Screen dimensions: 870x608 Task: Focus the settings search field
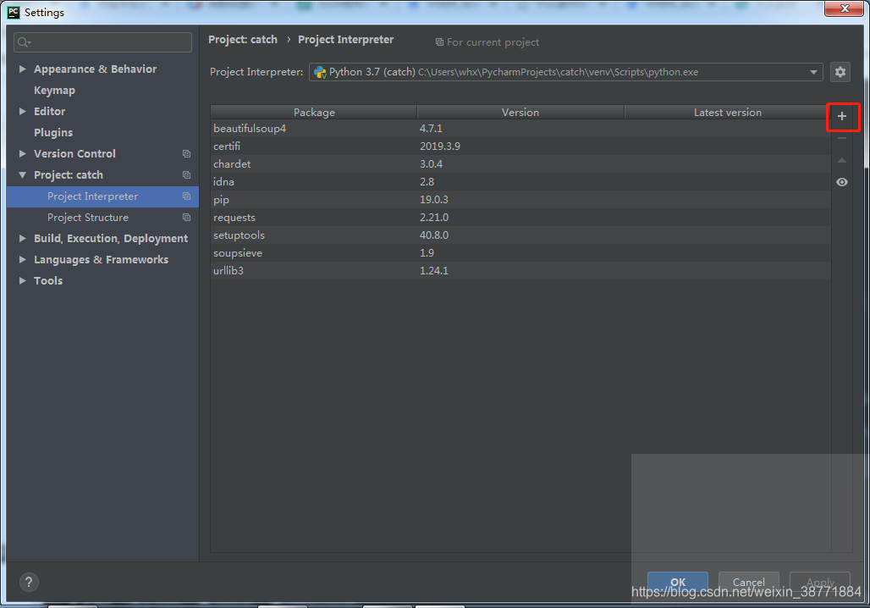pos(102,42)
